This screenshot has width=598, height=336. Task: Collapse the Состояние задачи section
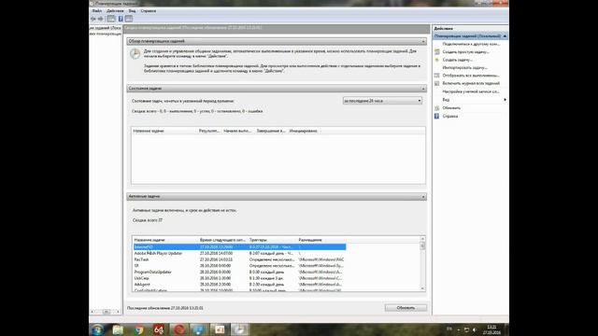pyautogui.click(x=423, y=89)
